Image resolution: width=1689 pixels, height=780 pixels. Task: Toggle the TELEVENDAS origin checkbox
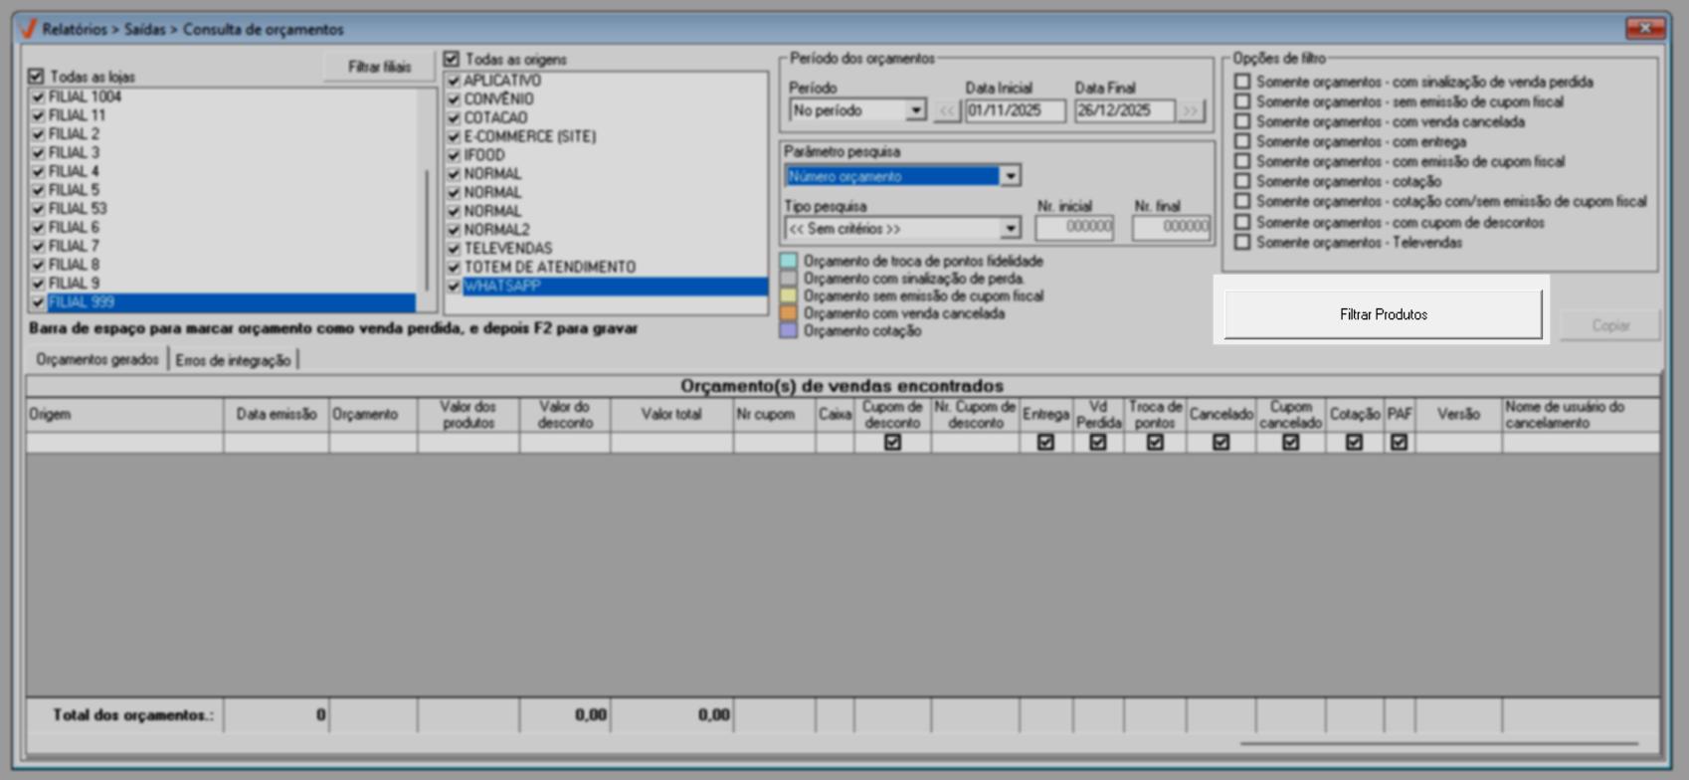tap(454, 250)
